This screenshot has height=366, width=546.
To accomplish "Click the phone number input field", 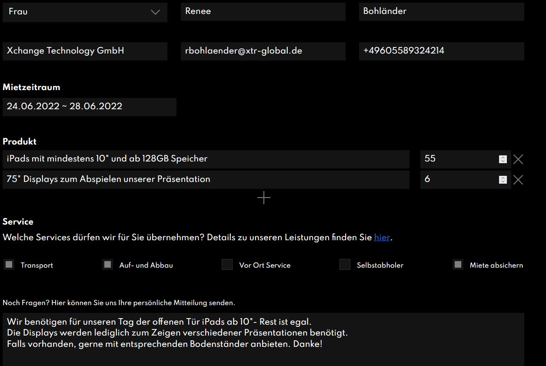I will pyautogui.click(x=441, y=51).
